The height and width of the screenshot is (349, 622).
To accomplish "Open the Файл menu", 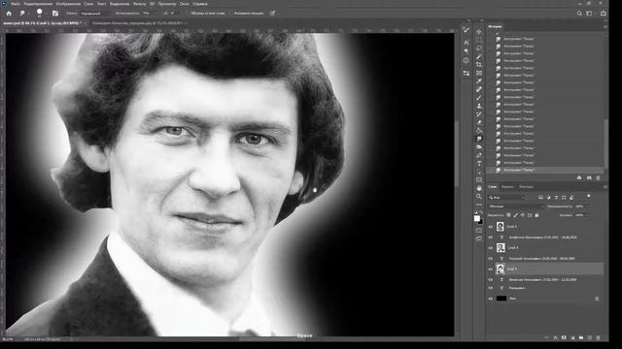I will click(16, 4).
